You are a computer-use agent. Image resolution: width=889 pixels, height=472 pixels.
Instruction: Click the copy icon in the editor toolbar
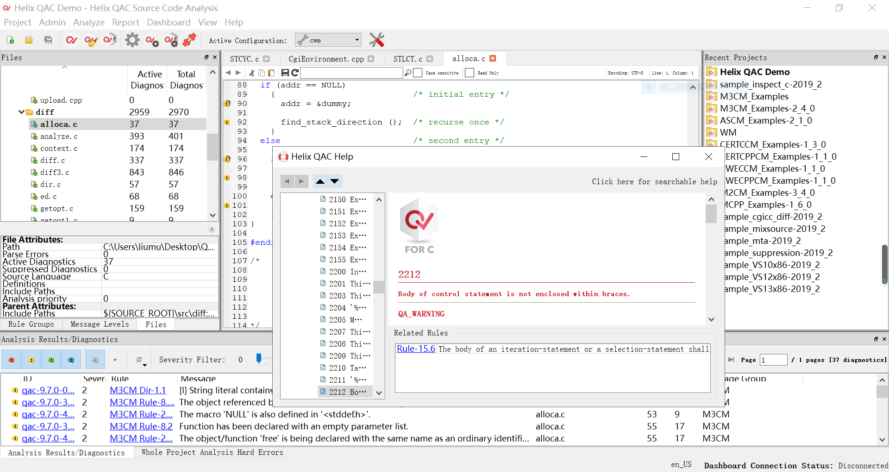click(262, 73)
